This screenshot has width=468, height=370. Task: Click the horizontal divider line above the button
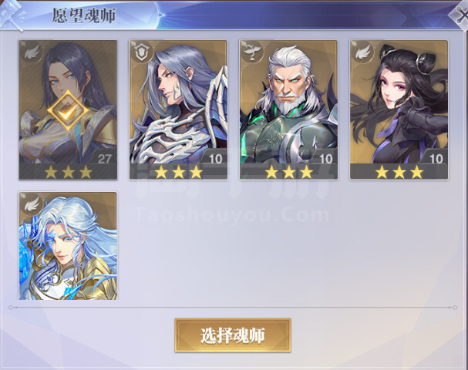(233, 307)
